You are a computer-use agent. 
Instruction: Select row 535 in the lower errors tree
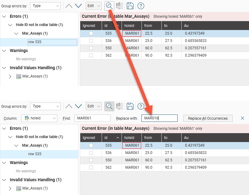click(x=35, y=154)
